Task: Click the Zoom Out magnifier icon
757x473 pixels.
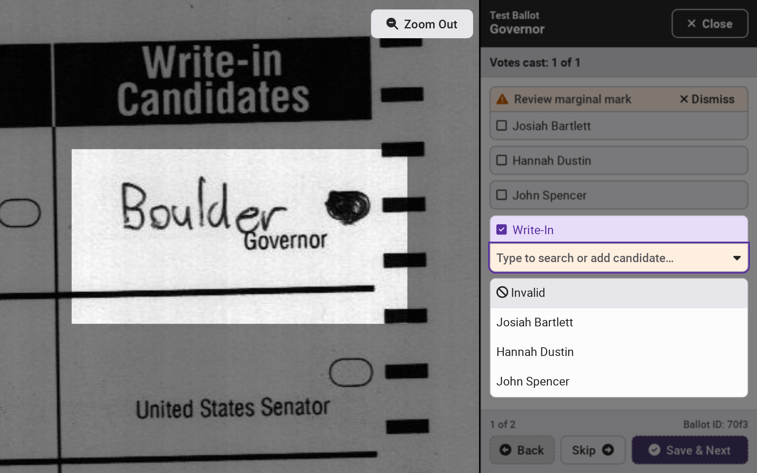Action: point(392,24)
